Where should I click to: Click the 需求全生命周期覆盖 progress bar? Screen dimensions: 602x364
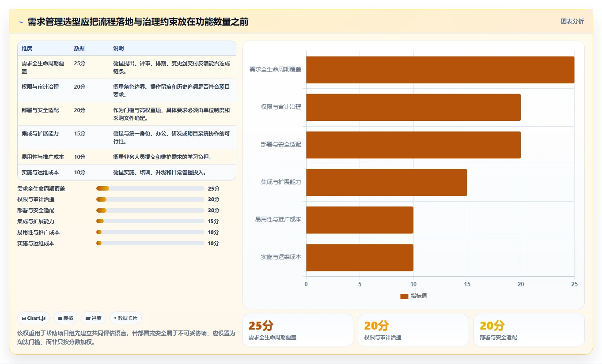[150, 188]
